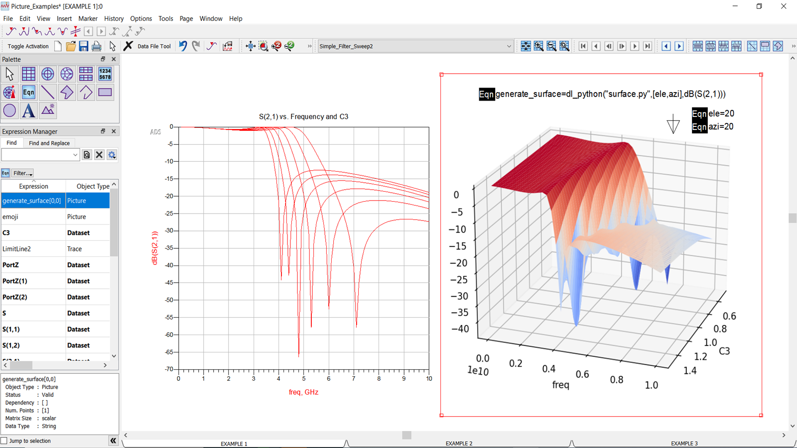Screen dimensions: 797x448
Task: Choose the List plot (1234 5678) Palette icon
Action: pyautogui.click(x=105, y=74)
